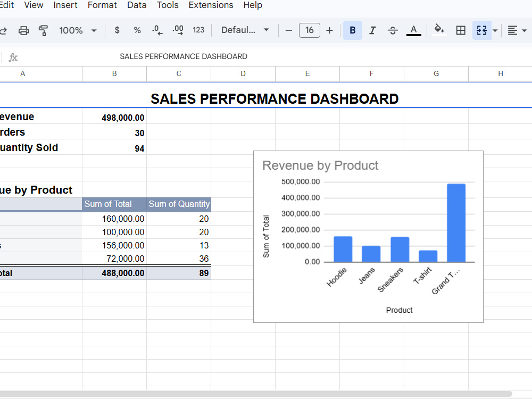Select the cell showing 160,000.00
Screen dimensions: 532x399
(114, 219)
